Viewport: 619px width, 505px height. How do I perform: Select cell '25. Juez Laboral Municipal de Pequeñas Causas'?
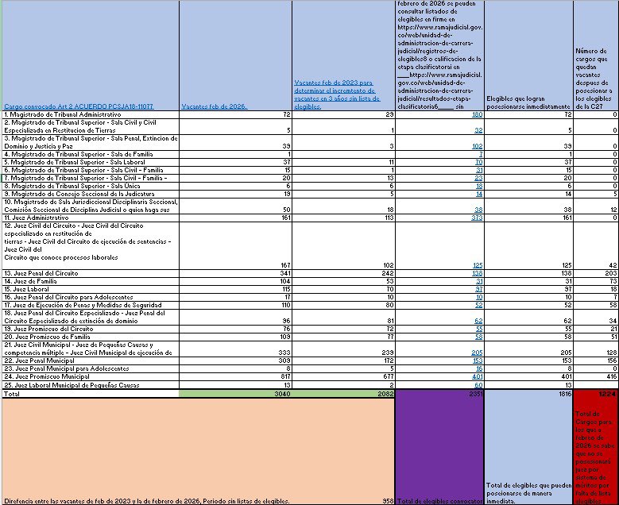pyautogui.click(x=91, y=385)
